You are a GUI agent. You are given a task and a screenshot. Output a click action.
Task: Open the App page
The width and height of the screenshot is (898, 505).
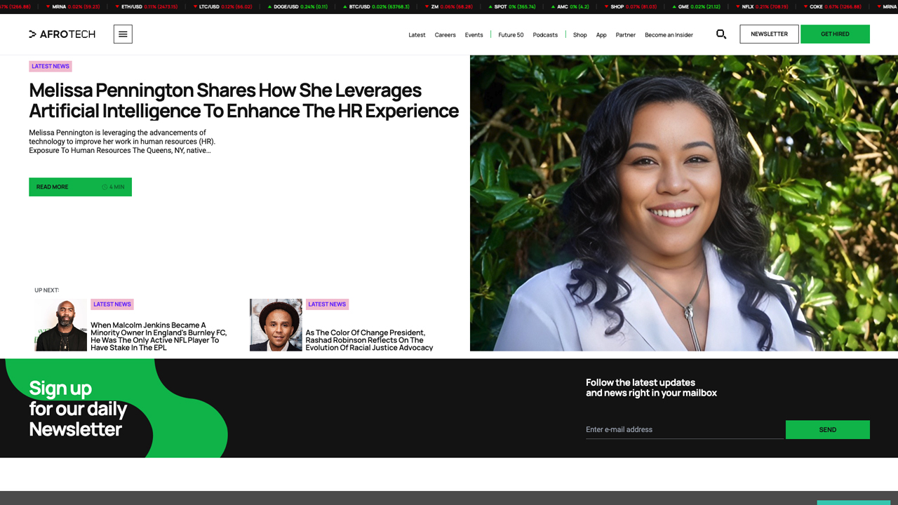tap(601, 35)
